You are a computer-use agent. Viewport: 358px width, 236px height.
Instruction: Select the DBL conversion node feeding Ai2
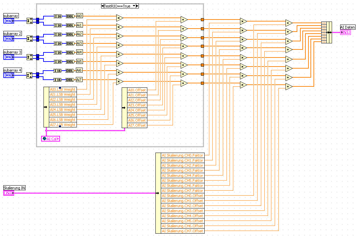(x=70, y=34)
